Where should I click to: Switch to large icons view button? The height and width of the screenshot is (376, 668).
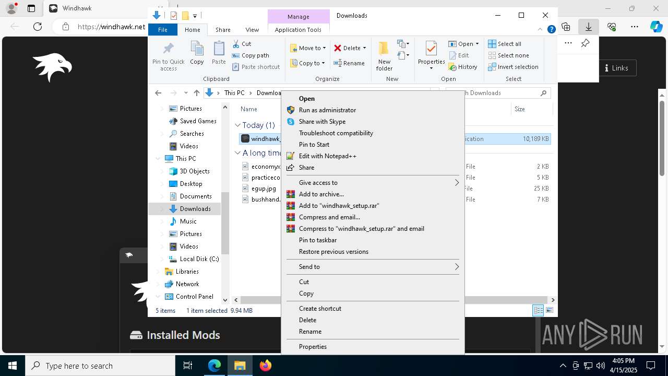tap(550, 310)
